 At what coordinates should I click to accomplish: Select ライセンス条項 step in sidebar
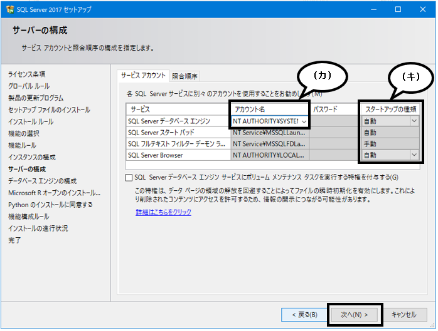tap(26, 74)
